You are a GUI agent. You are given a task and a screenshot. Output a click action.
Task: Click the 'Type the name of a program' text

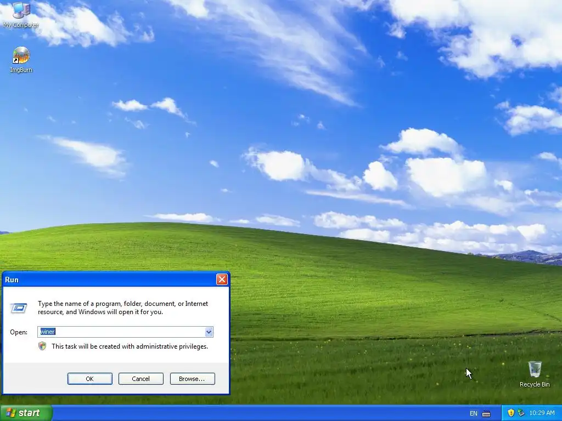[123, 308]
